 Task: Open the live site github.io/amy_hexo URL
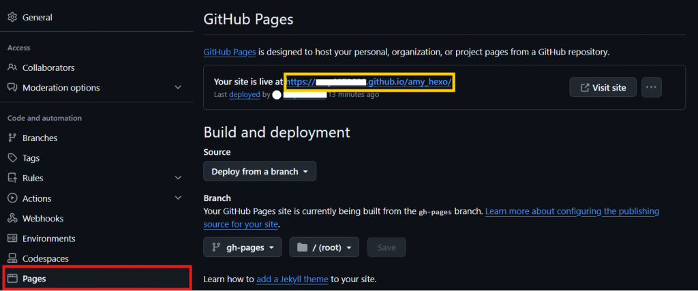point(369,82)
